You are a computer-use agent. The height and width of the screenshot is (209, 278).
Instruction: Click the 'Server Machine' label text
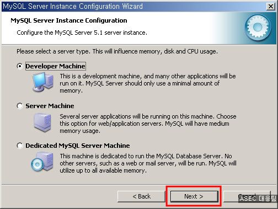(50, 106)
